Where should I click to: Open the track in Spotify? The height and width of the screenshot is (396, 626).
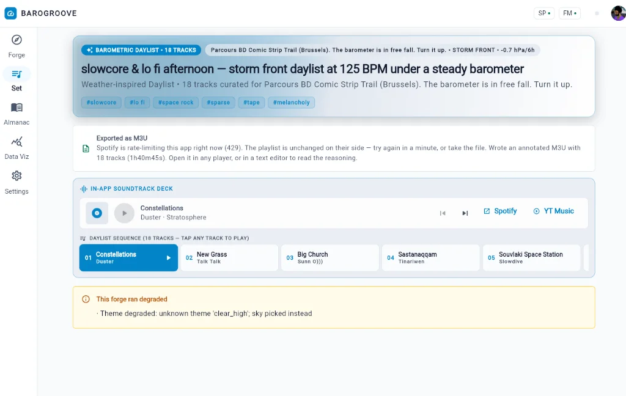click(x=500, y=211)
